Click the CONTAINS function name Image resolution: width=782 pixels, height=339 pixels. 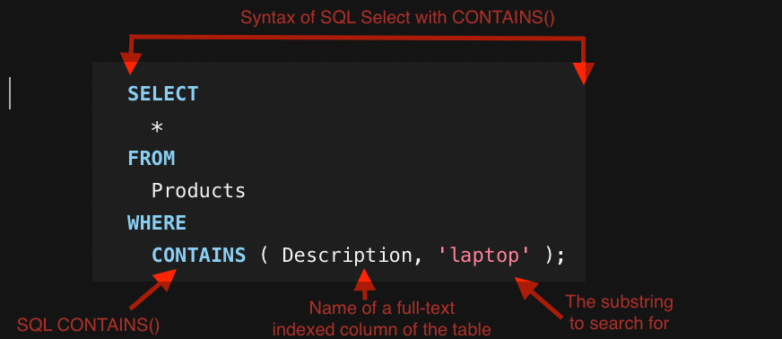[198, 256]
